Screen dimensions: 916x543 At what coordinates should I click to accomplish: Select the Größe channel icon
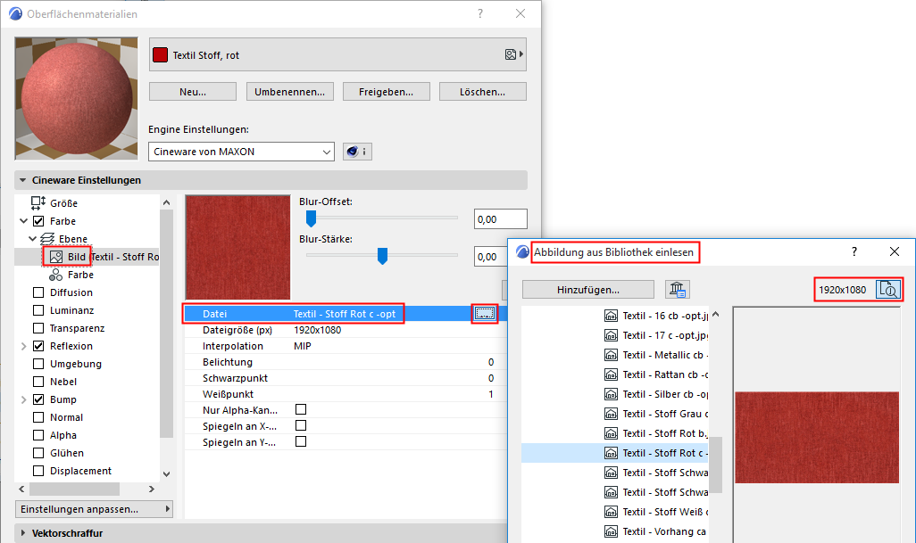(38, 203)
